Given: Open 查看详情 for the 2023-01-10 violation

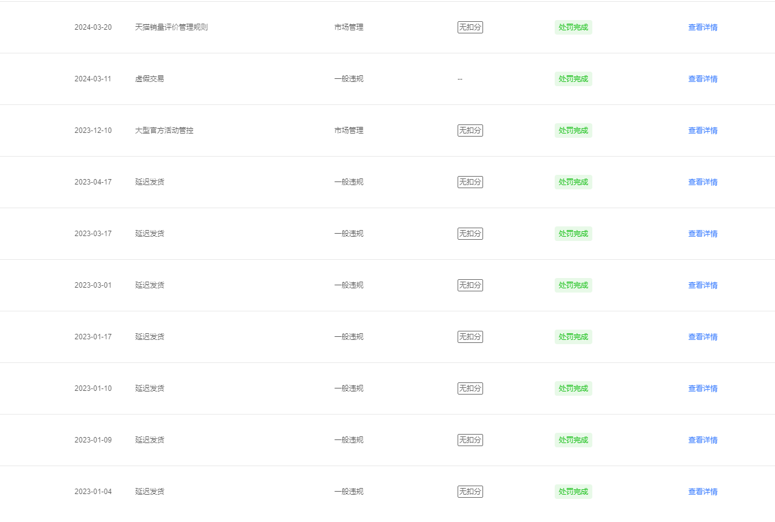Looking at the screenshot, I should (703, 388).
